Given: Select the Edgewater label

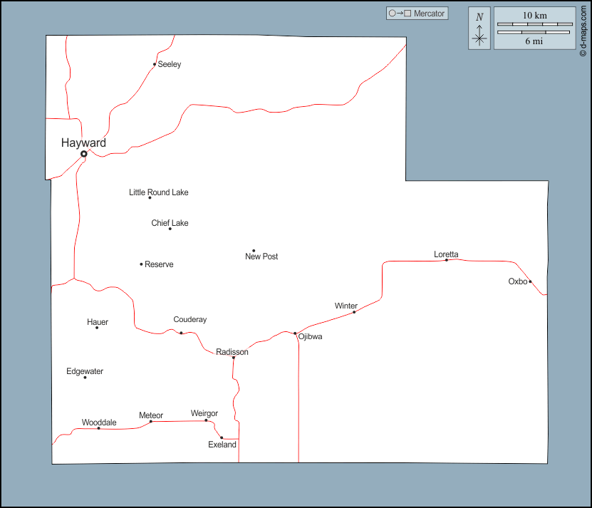Looking at the screenshot, I should (85, 371).
